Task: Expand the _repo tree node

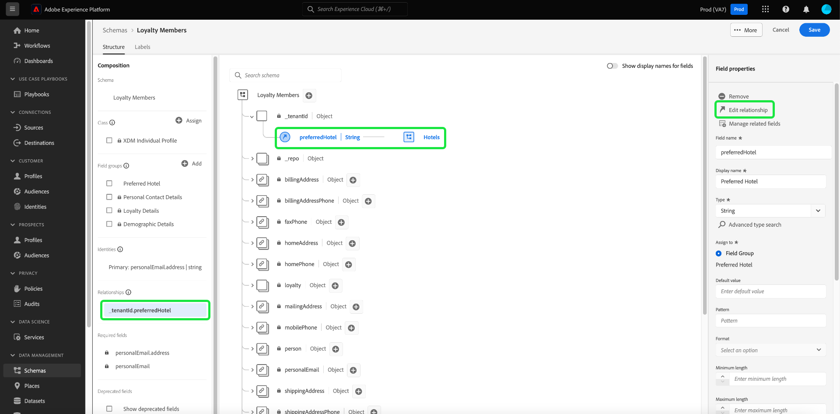Action: tap(252, 158)
